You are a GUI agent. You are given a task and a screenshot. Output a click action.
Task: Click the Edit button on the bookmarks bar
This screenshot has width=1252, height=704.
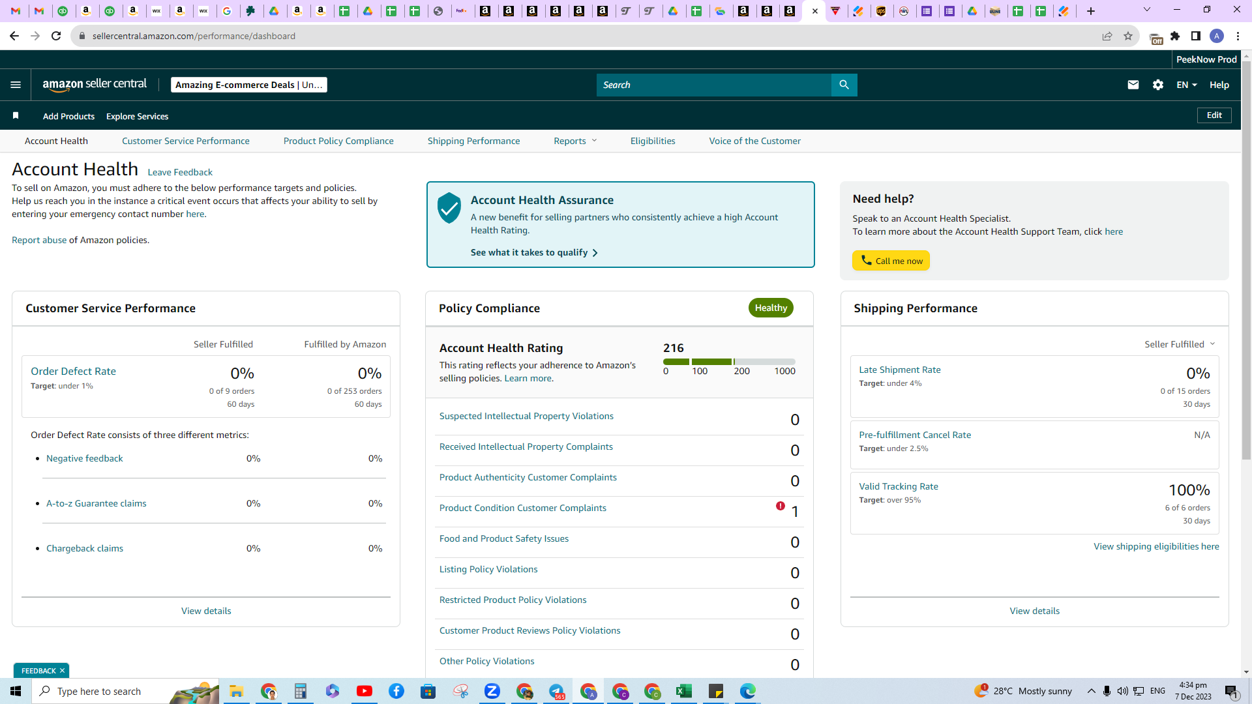point(1214,115)
